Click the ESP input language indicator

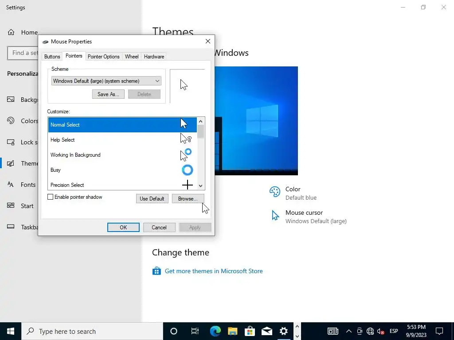(x=394, y=331)
